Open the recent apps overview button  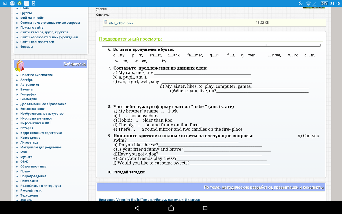coord(205,208)
